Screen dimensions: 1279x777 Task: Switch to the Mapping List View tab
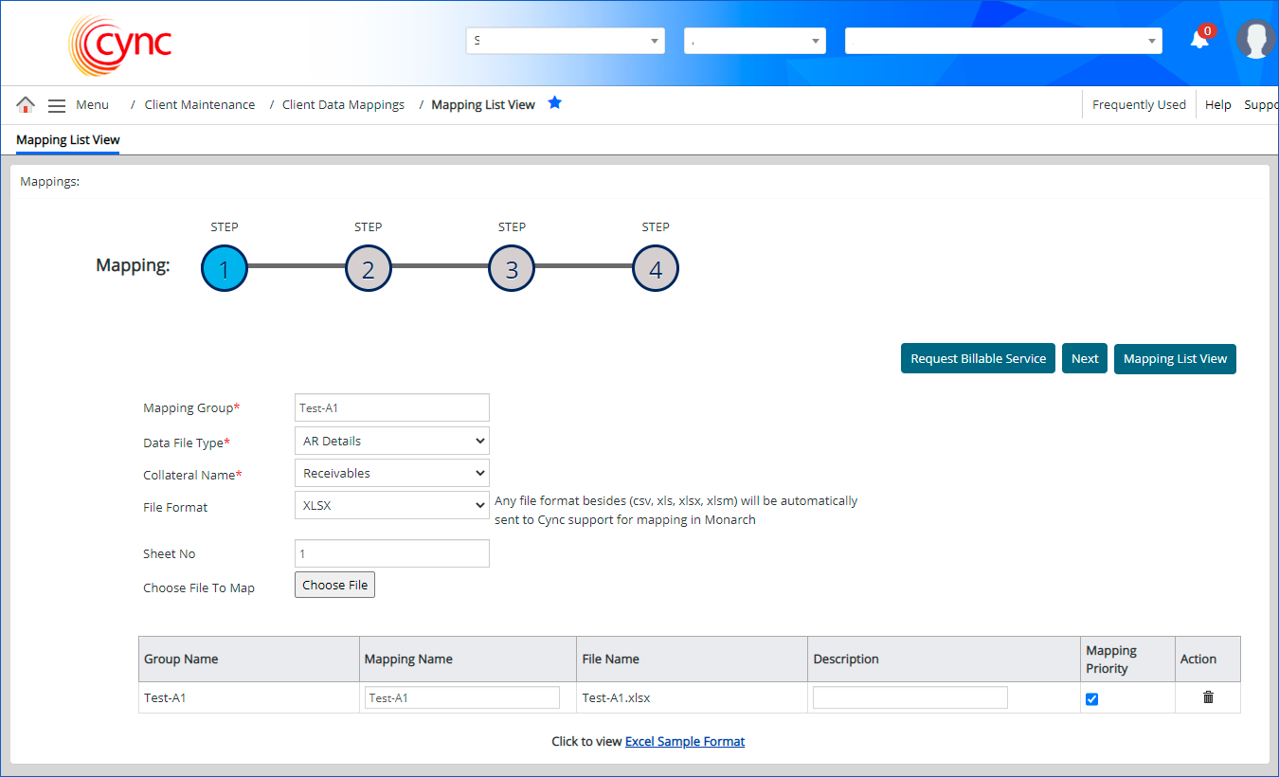click(68, 140)
